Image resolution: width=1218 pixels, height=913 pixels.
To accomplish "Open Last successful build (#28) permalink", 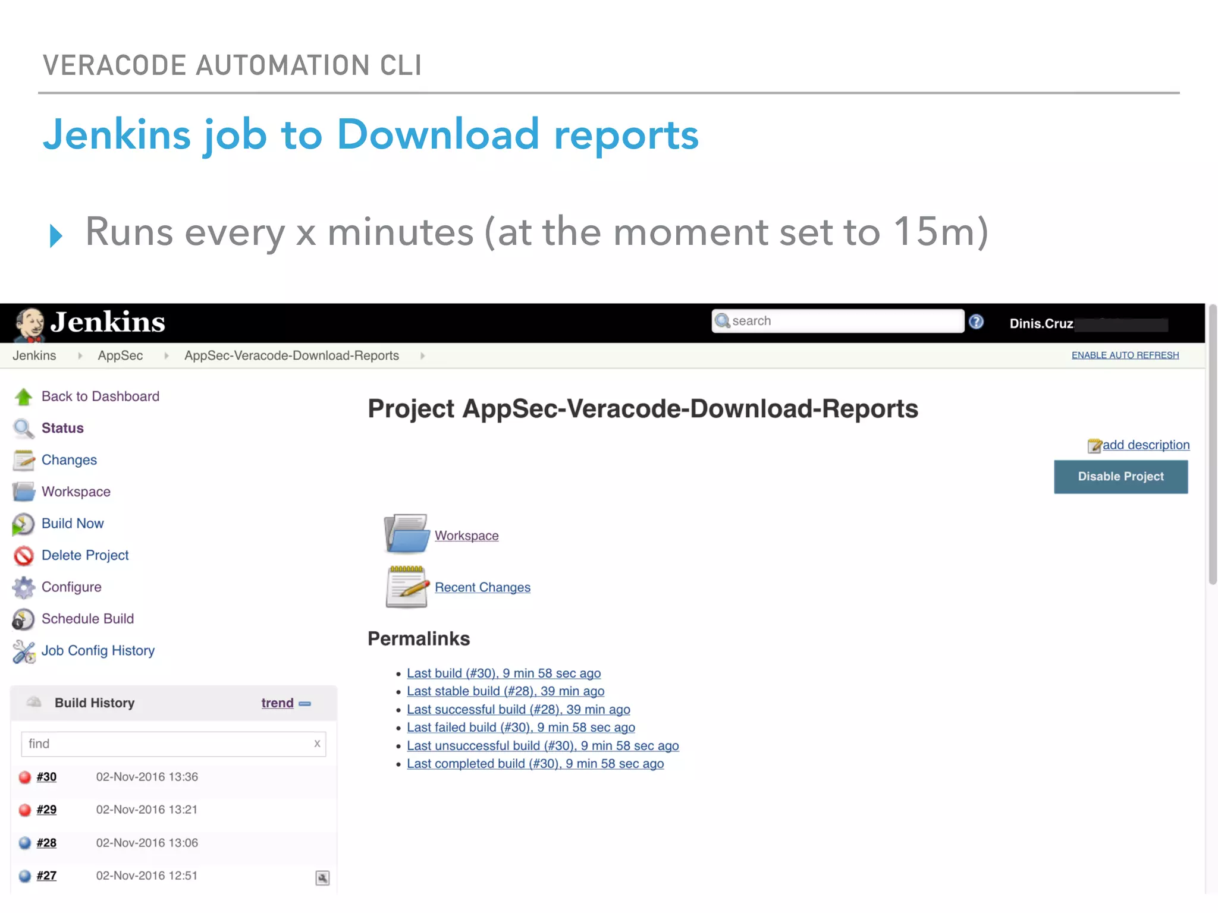I will pos(519,709).
